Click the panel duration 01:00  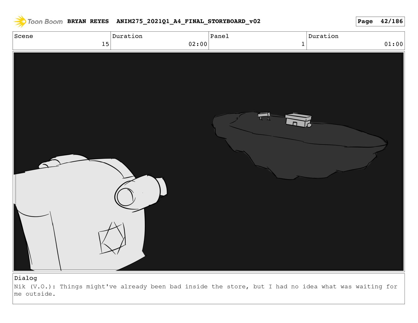click(393, 44)
